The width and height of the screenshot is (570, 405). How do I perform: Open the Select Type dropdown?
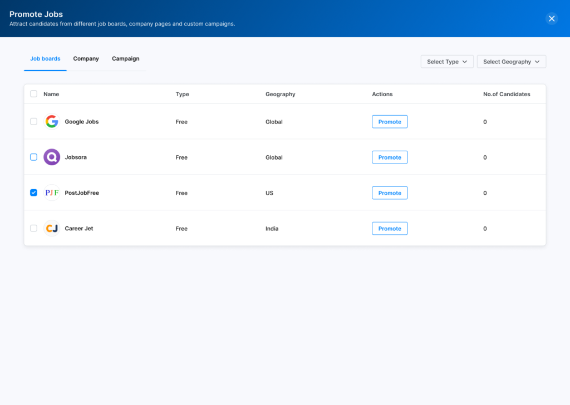(446, 61)
